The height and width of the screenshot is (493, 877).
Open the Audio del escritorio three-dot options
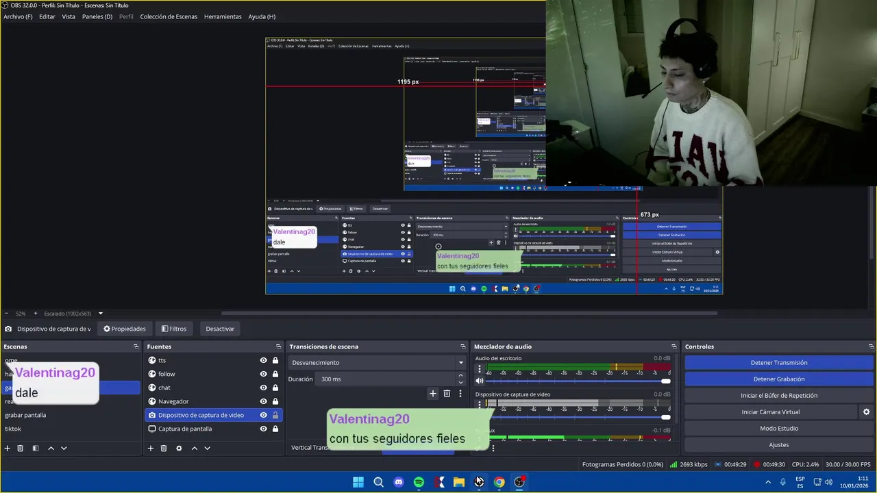480,369
